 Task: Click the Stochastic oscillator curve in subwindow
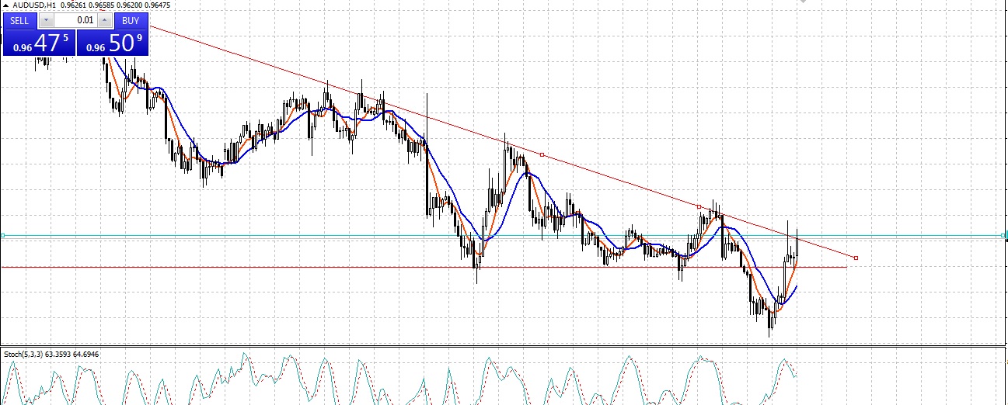point(487,360)
